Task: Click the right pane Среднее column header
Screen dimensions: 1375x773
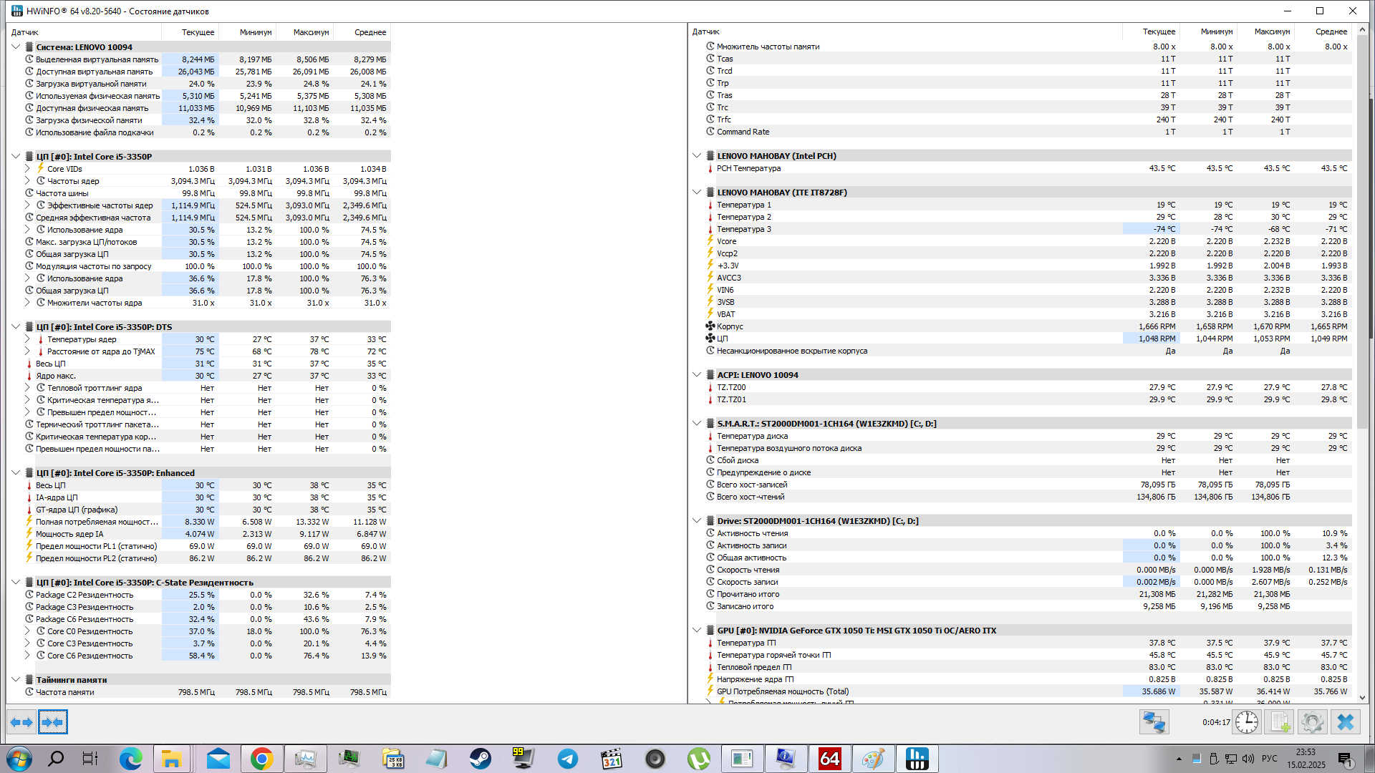Action: [x=1323, y=31]
